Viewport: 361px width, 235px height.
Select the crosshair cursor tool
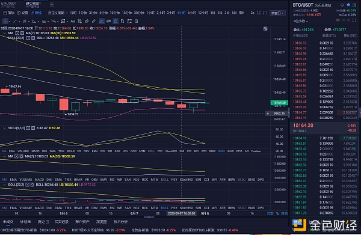tap(5, 21)
